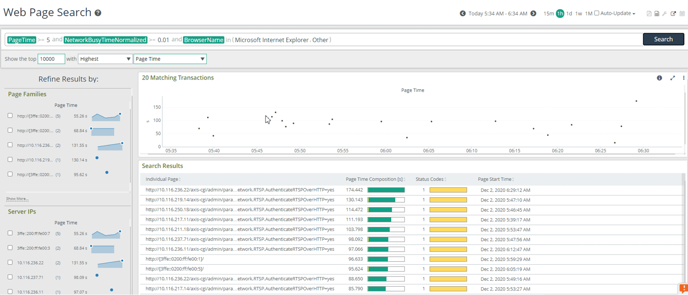
Task: Open the chart's kebab options menu
Action: 683,78
